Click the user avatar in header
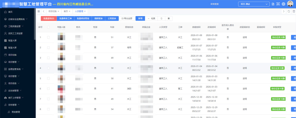Screen dimensions: 296x118 290,4
